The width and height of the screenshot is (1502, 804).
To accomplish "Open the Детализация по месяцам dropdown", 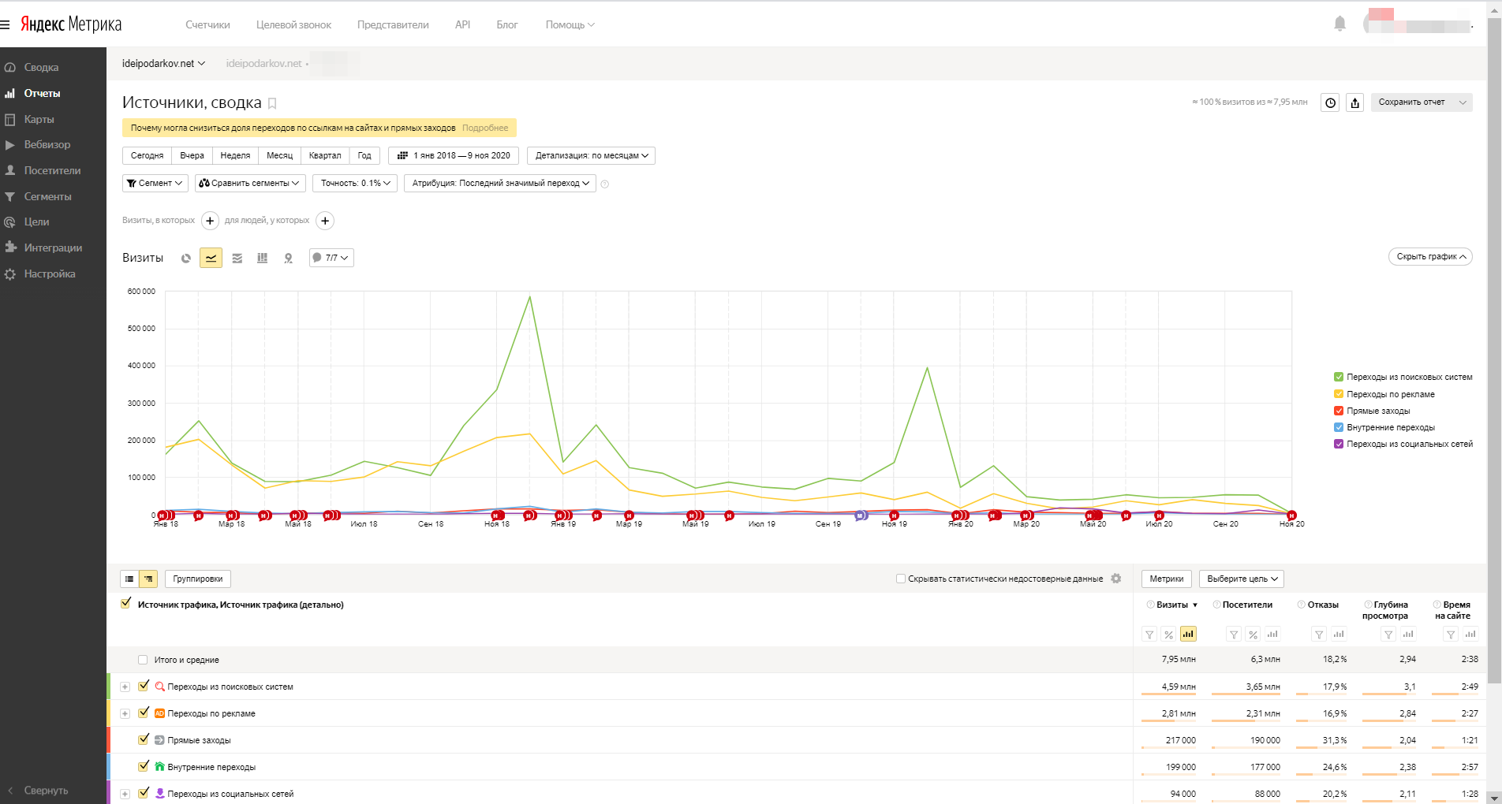I will click(x=591, y=155).
